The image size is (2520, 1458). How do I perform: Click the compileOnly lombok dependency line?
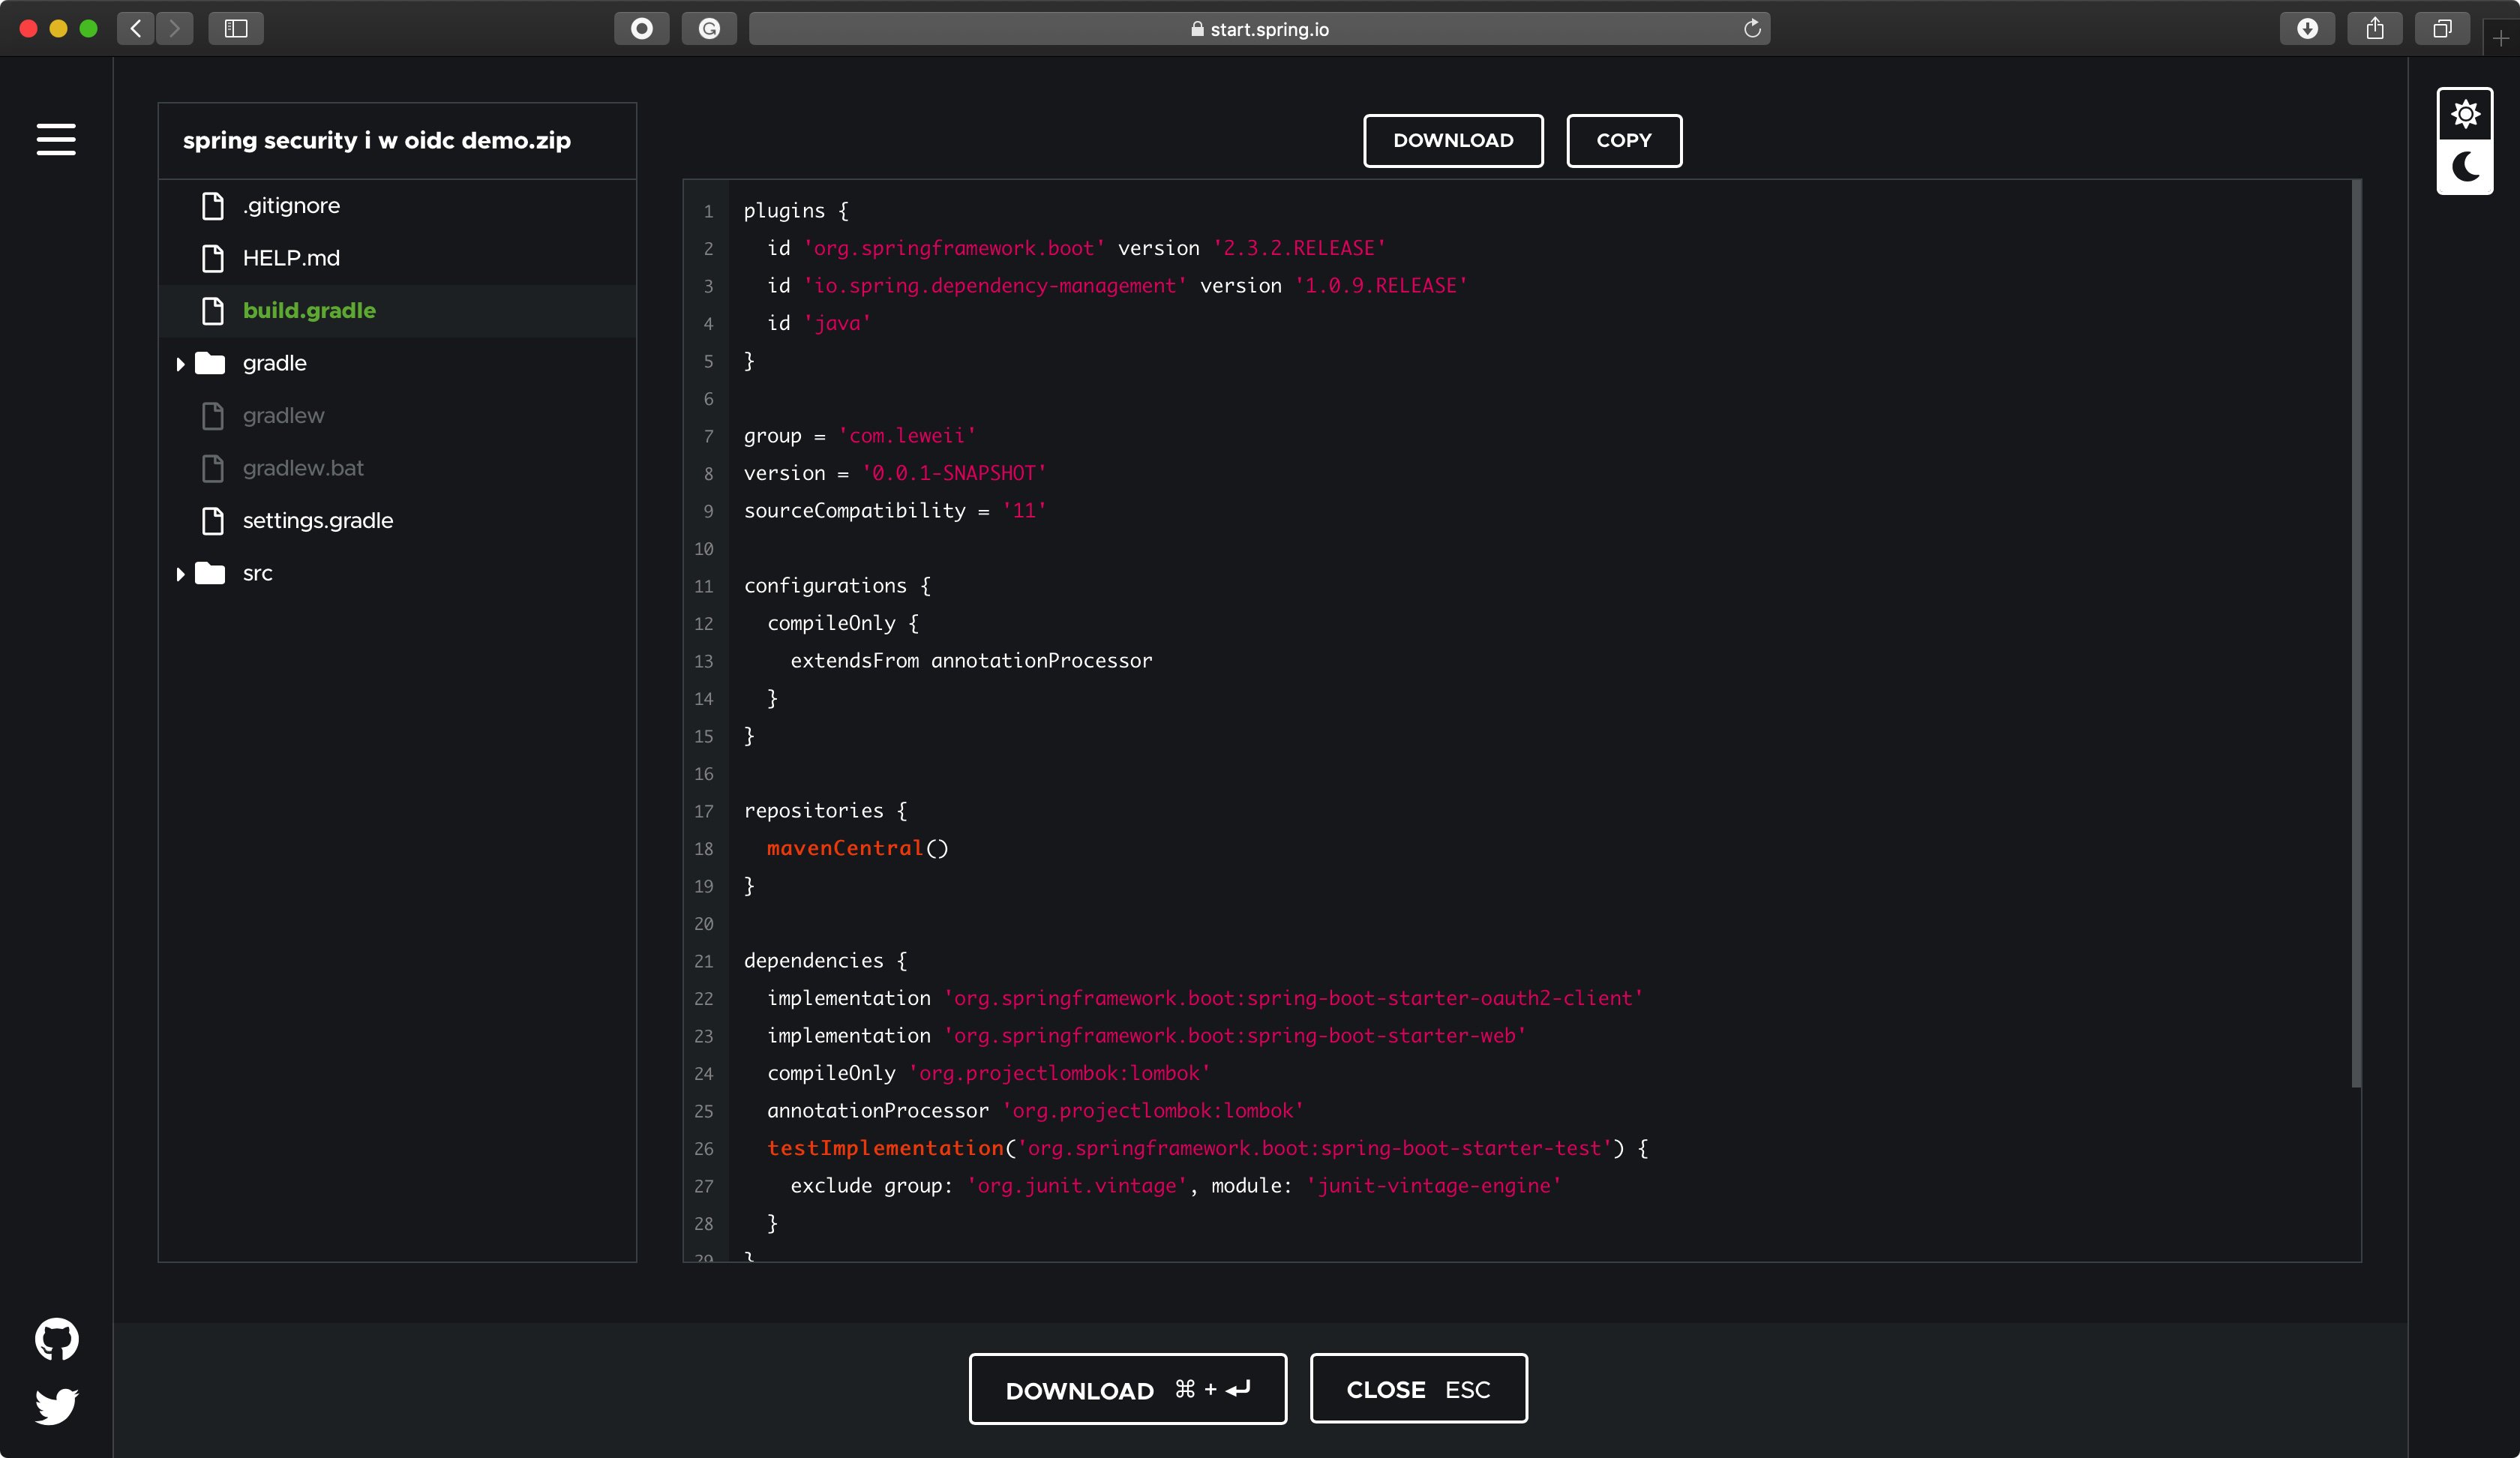pyautogui.click(x=989, y=1073)
